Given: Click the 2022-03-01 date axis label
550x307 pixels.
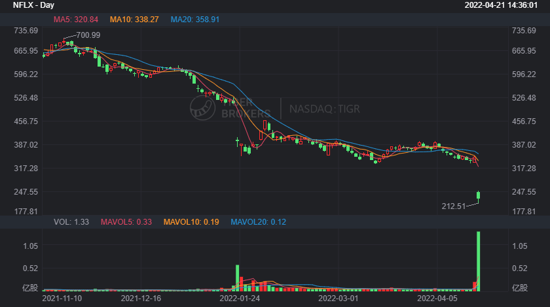Looking at the screenshot, I should (x=339, y=299).
